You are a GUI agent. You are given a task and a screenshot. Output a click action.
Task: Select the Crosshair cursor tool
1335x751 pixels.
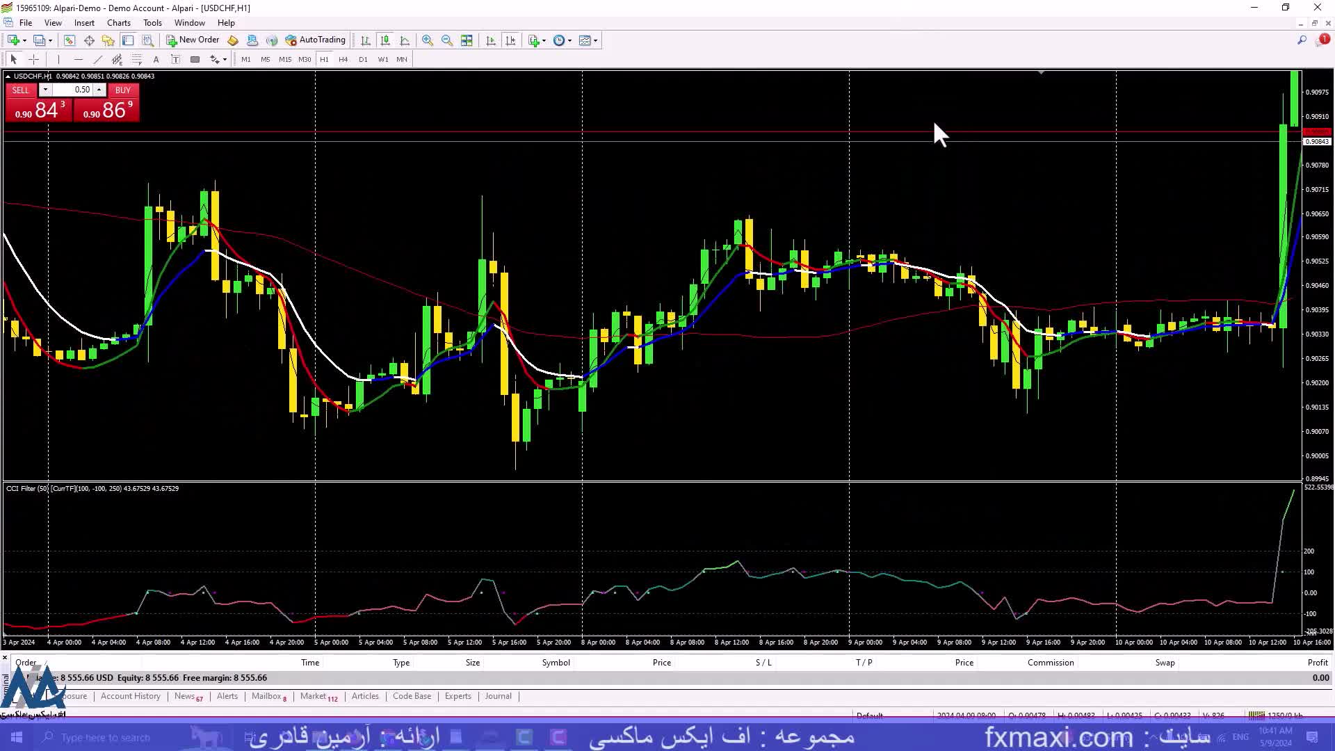33,60
